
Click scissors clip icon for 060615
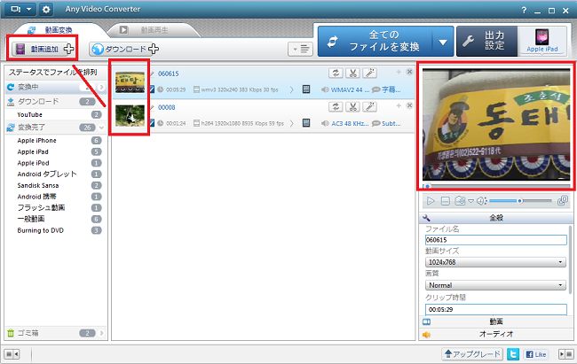tap(352, 74)
